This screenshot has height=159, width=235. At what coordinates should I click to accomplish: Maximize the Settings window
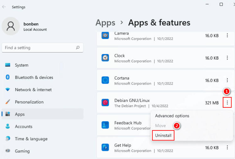[221, 4]
